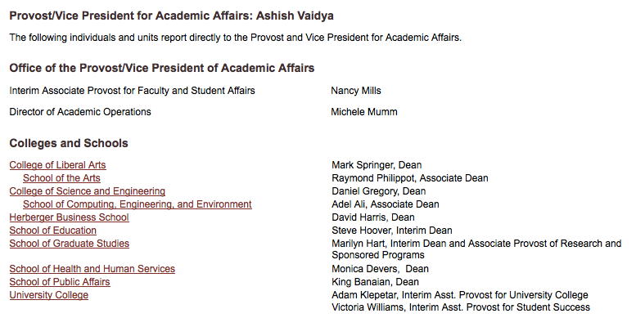Click the name Michele Mumm
Viewport: 636px width, 318px height.
point(363,111)
